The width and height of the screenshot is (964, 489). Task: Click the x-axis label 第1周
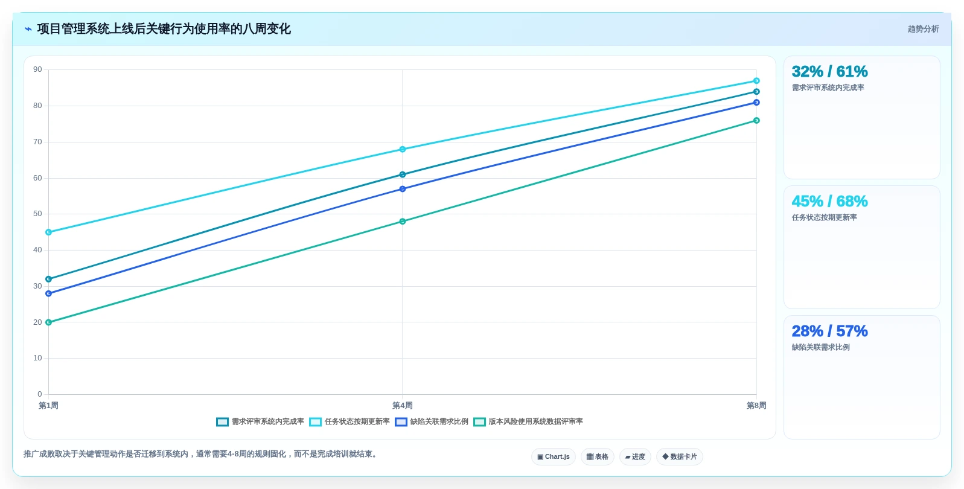[x=49, y=406]
